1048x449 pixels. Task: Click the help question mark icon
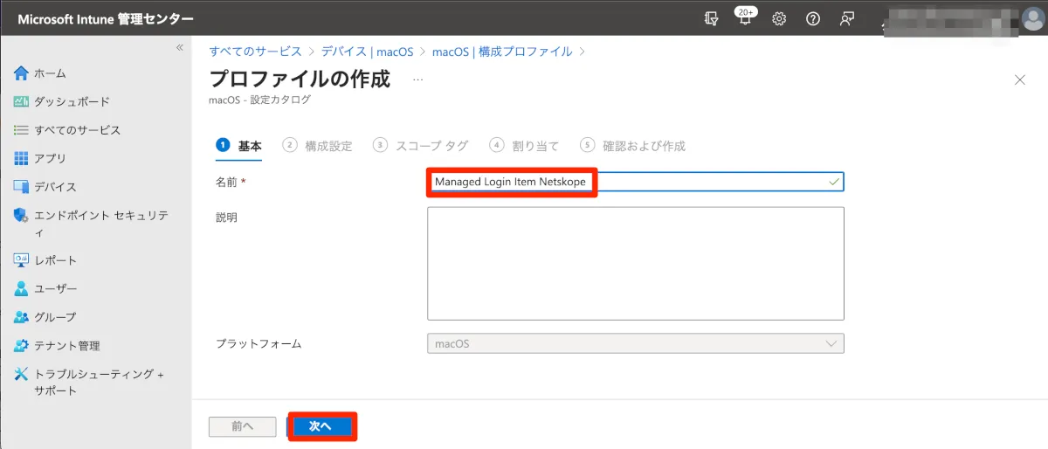tap(812, 19)
